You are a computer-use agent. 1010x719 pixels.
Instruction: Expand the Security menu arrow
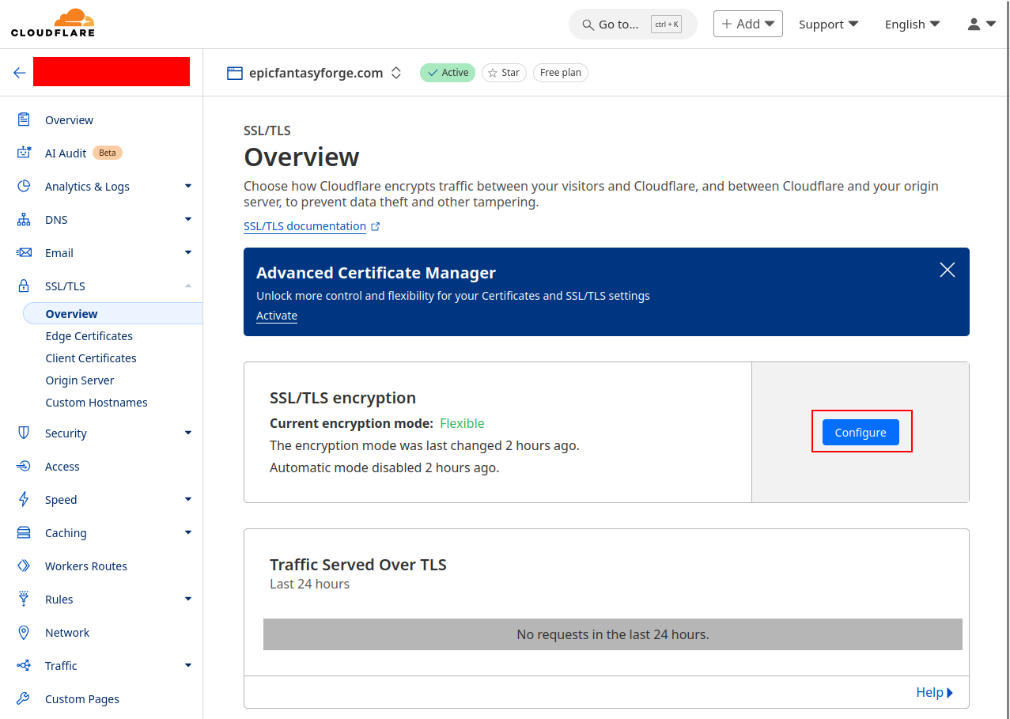[188, 433]
